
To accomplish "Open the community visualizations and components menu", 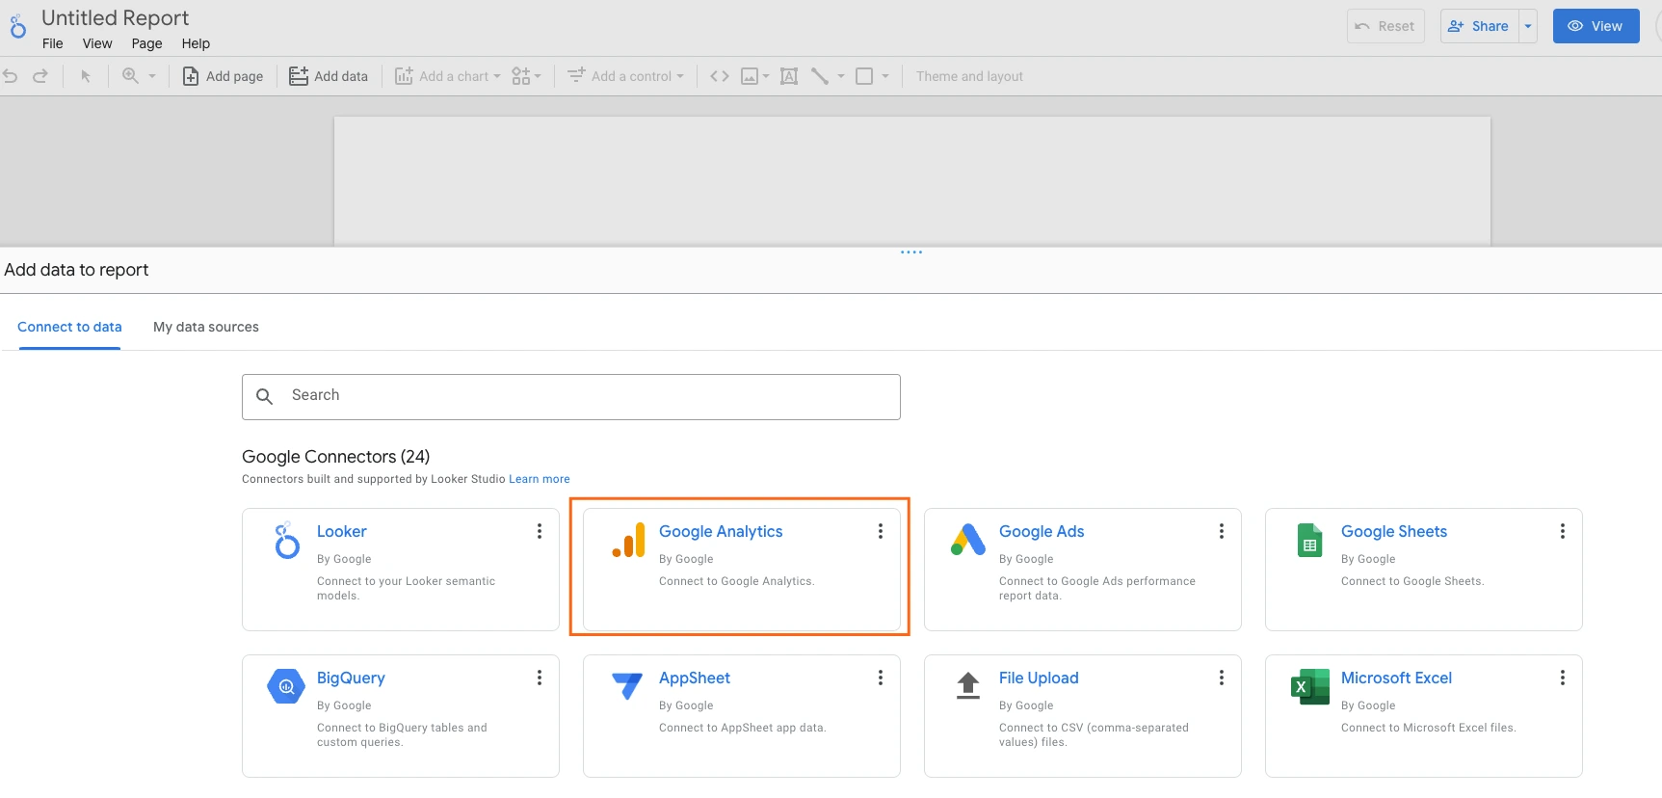I will [x=526, y=76].
